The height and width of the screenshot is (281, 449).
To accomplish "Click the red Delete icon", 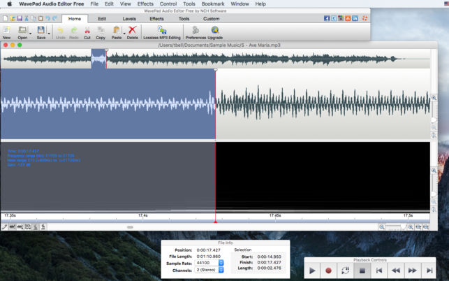I will [x=133, y=31].
